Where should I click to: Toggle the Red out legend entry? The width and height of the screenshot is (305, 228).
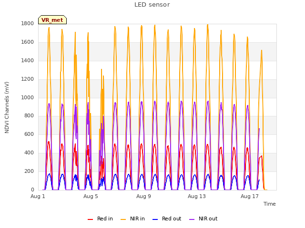tap(167, 218)
